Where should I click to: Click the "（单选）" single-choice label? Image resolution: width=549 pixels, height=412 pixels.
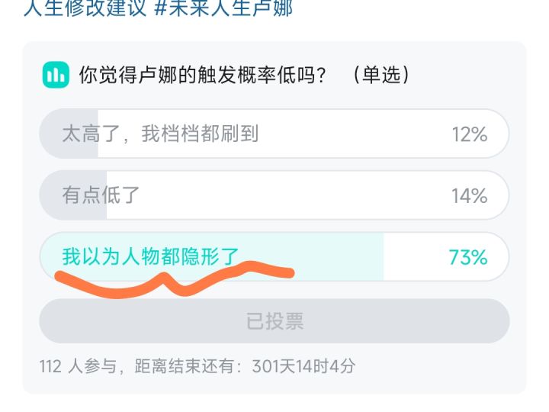click(381, 75)
